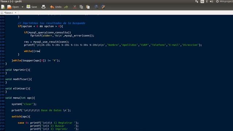Close the *base.c tab
The height and width of the screenshot is (131, 233).
(x=16, y=13)
